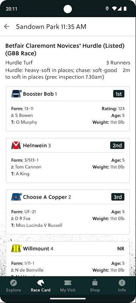This screenshot has width=136, height=303.
Task: Tap Willmount's yellow jockey silks icon
Action: click(16, 248)
